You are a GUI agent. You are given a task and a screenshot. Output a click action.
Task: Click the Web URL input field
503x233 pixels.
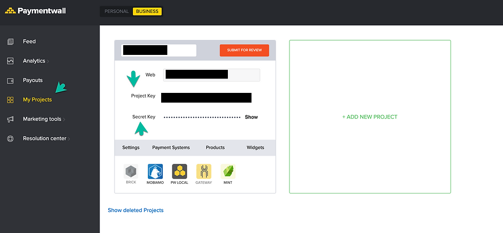click(x=211, y=75)
